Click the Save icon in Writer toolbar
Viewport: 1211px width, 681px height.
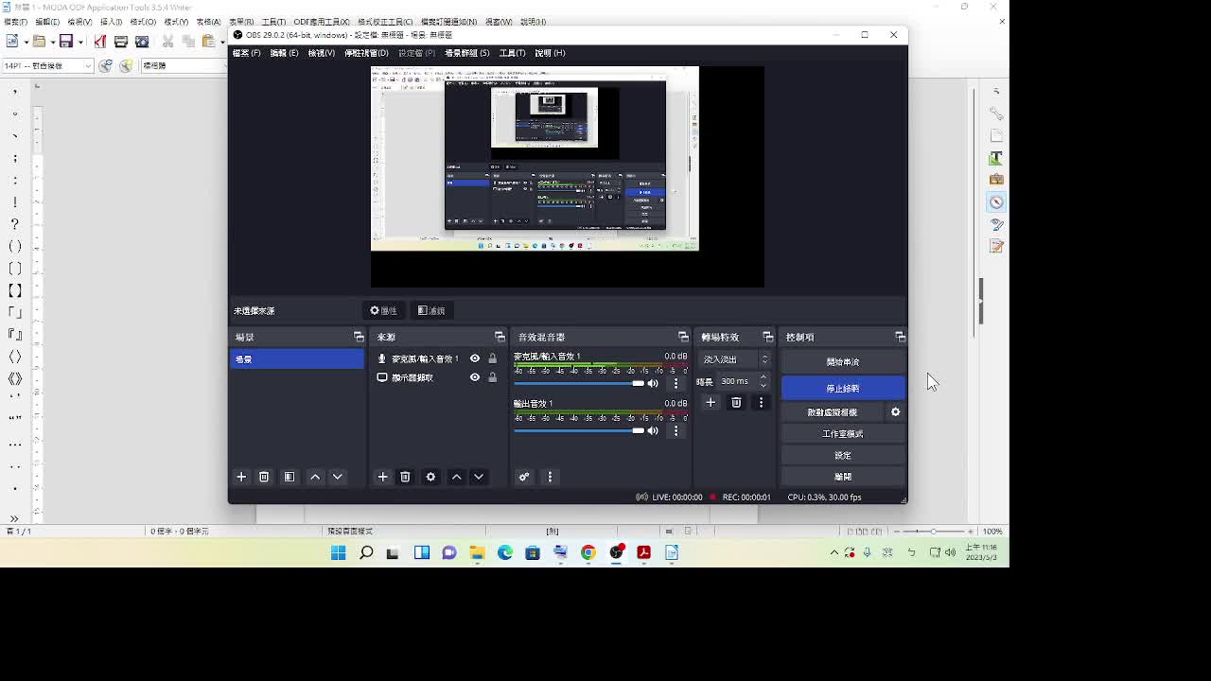click(65, 42)
